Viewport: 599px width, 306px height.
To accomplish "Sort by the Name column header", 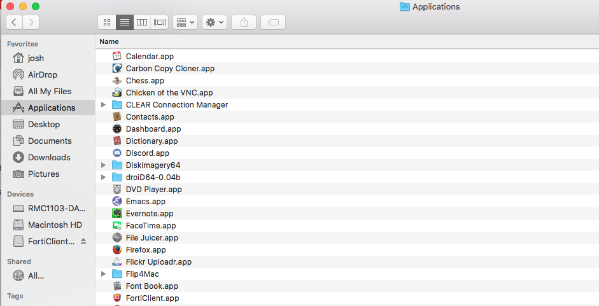I will pos(109,41).
